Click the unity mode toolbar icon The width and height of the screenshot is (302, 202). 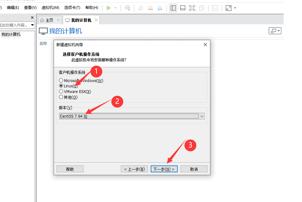202,8
